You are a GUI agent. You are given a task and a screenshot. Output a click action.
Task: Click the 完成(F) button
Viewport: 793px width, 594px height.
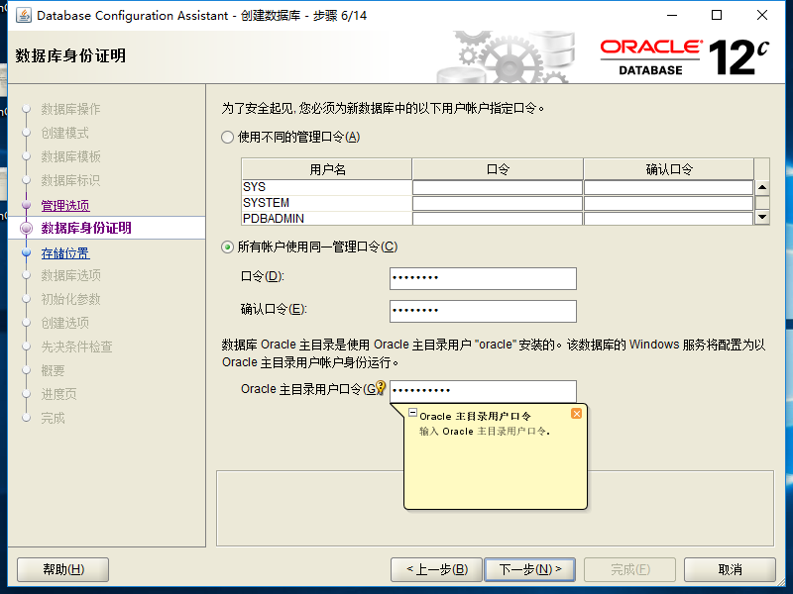point(629,570)
